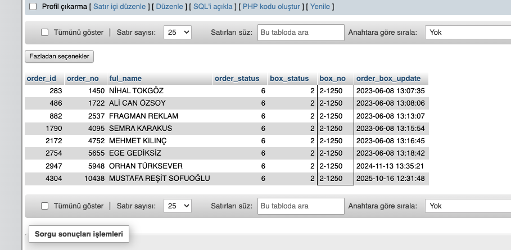This screenshot has height=250, width=511.
Task: Click order_no value 5948
Action: (x=97, y=166)
